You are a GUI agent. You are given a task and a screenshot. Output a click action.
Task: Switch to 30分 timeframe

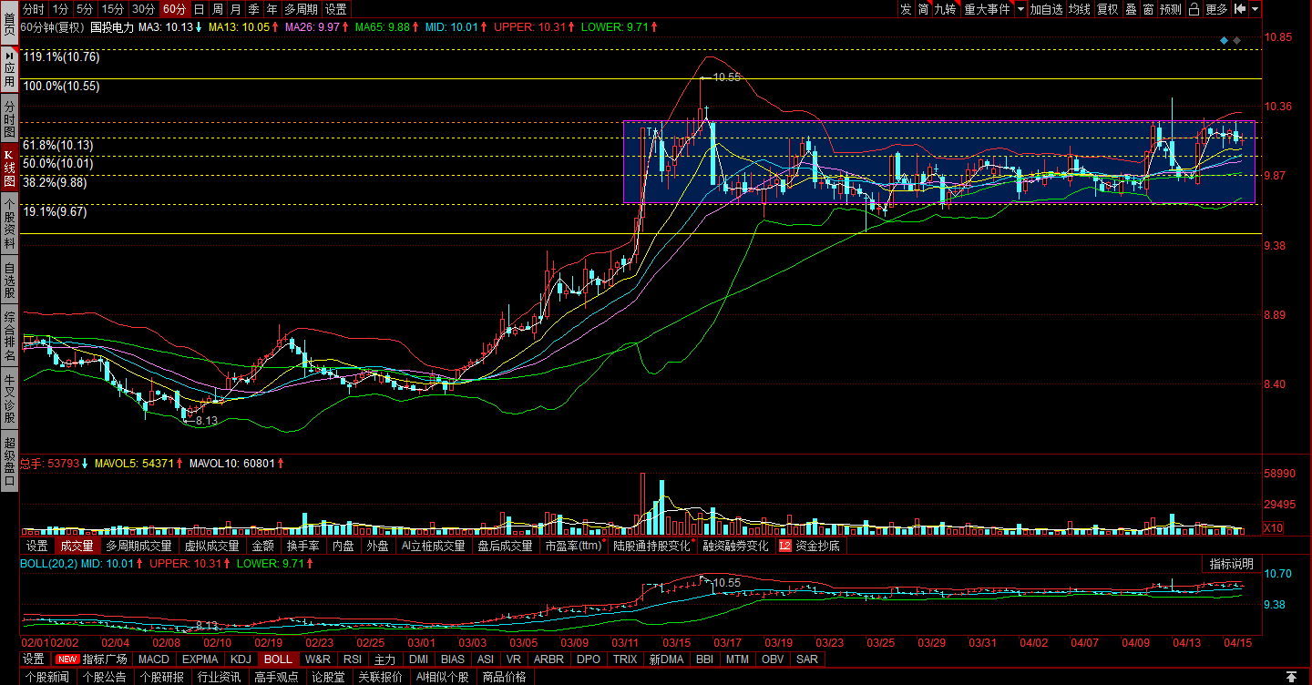coord(143,9)
